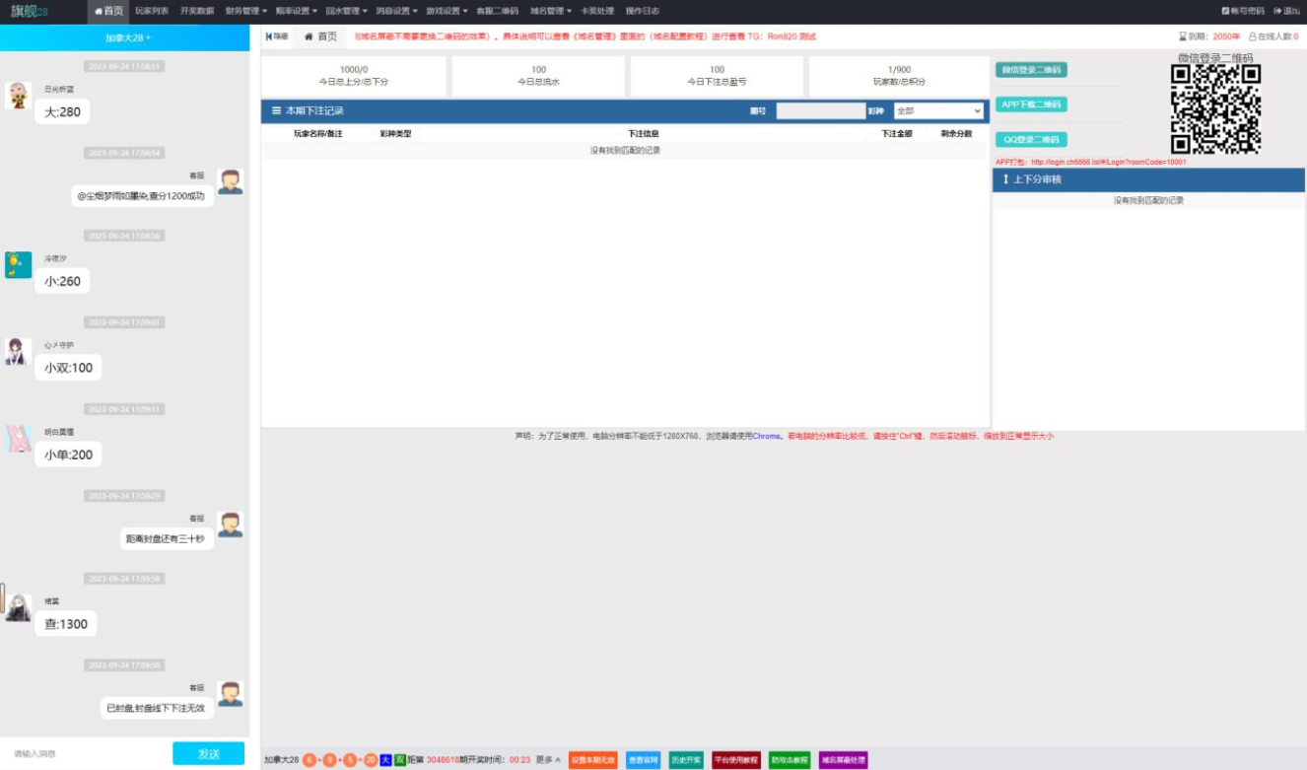
Task: Click the 发送 send button
Action: (x=208, y=753)
